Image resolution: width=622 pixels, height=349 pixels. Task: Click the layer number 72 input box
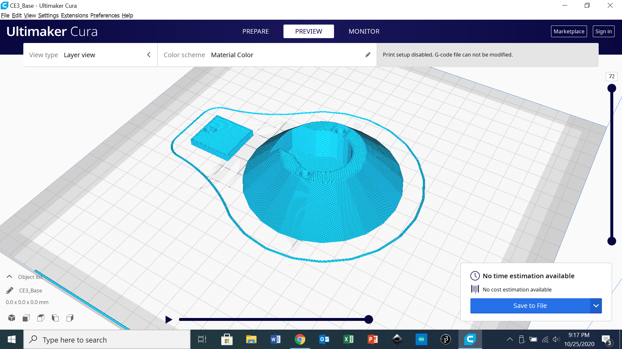611,77
